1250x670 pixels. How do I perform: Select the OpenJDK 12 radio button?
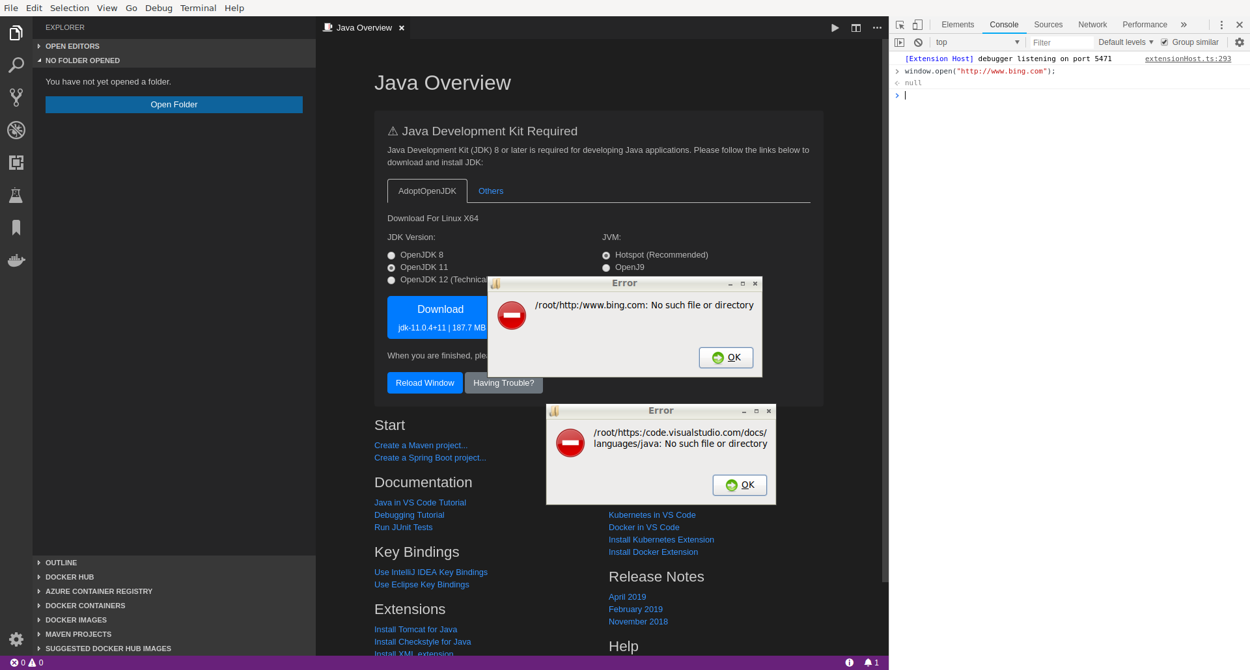click(x=391, y=280)
